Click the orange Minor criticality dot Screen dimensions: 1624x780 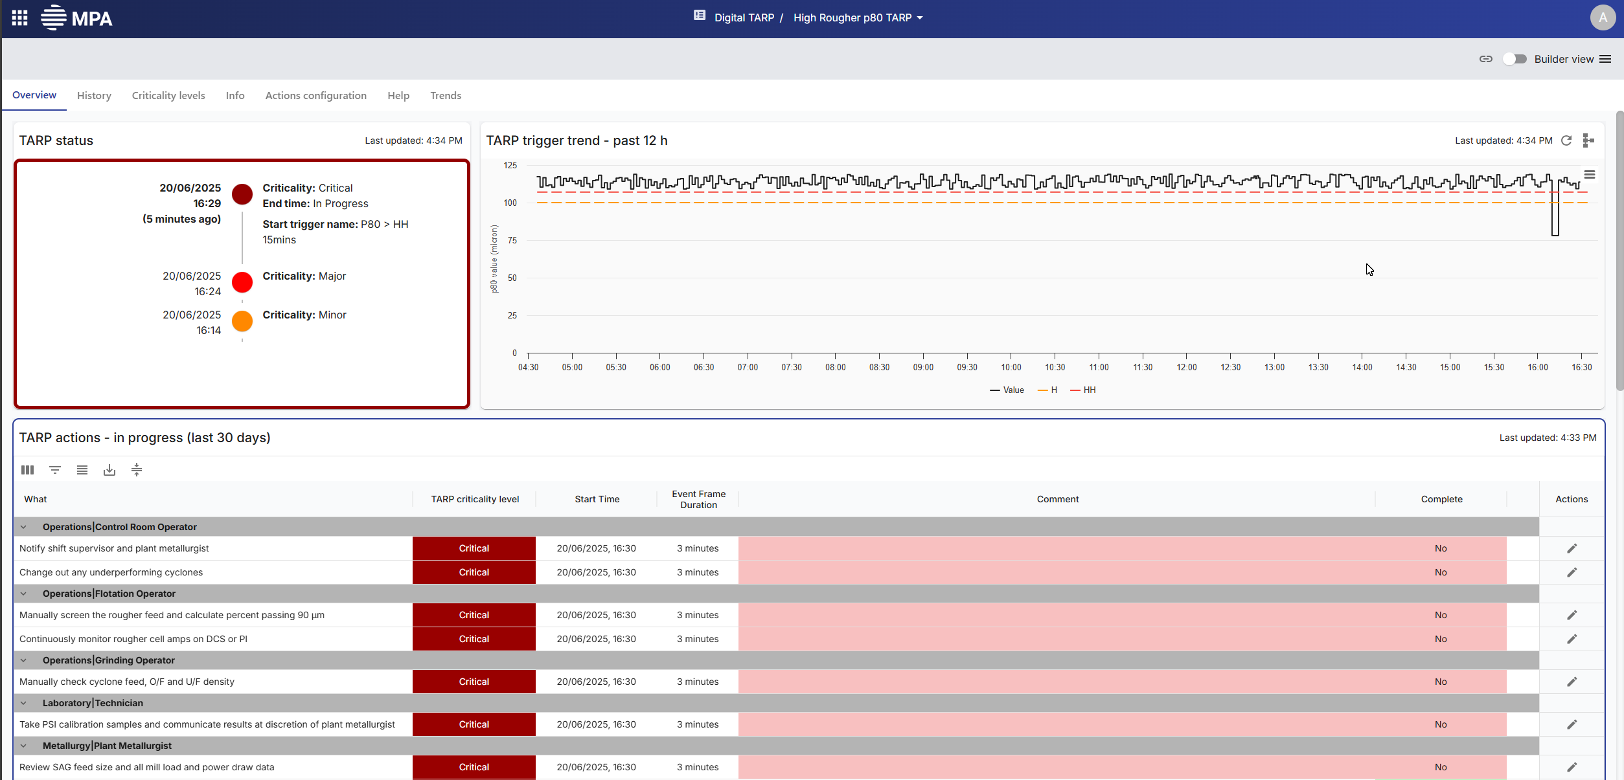click(x=242, y=321)
